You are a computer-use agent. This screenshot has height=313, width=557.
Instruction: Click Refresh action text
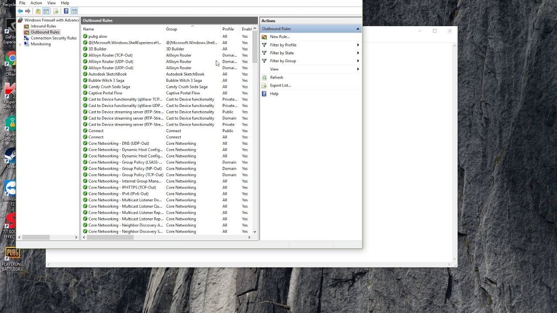coord(276,77)
